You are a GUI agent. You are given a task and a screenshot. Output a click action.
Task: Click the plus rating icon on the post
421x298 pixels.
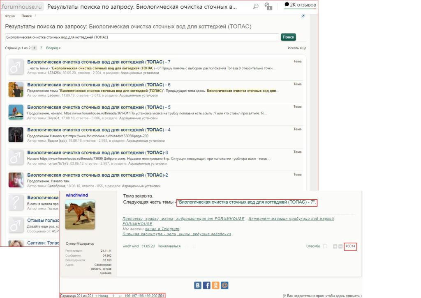tap(335, 246)
